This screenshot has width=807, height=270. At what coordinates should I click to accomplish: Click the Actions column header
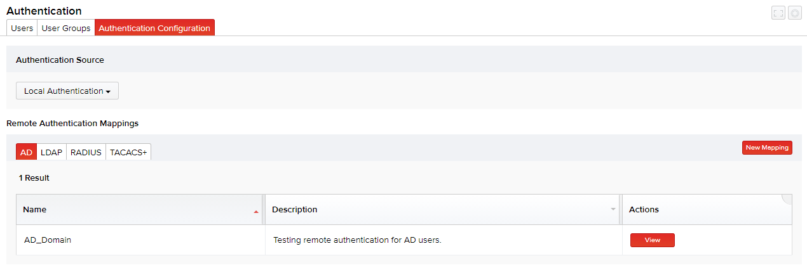tap(644, 210)
